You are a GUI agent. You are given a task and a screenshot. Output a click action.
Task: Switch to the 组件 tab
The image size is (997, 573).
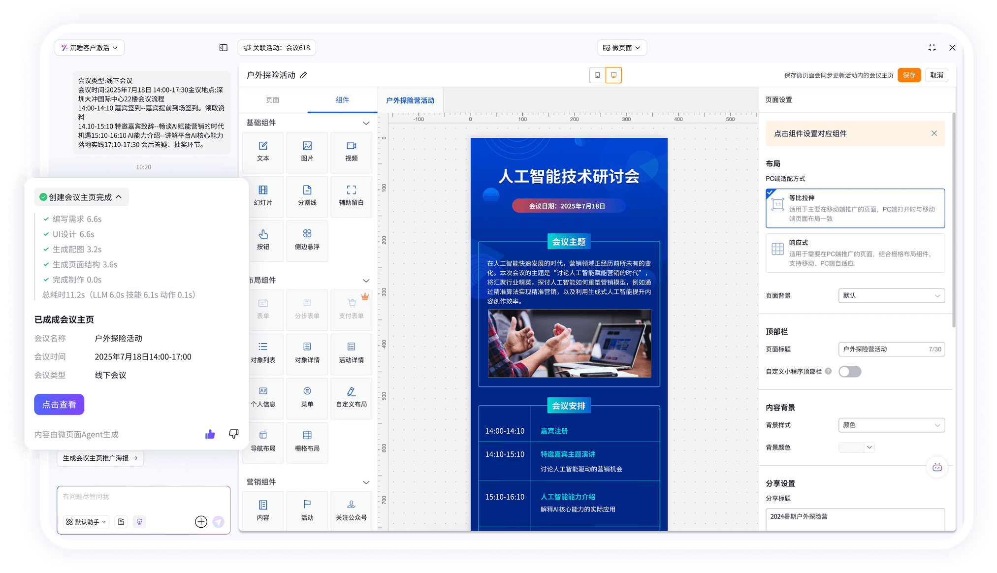point(342,100)
